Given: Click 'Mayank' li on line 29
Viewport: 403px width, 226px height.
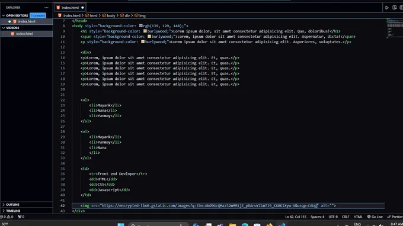Looking at the screenshot, I should (x=105, y=137).
